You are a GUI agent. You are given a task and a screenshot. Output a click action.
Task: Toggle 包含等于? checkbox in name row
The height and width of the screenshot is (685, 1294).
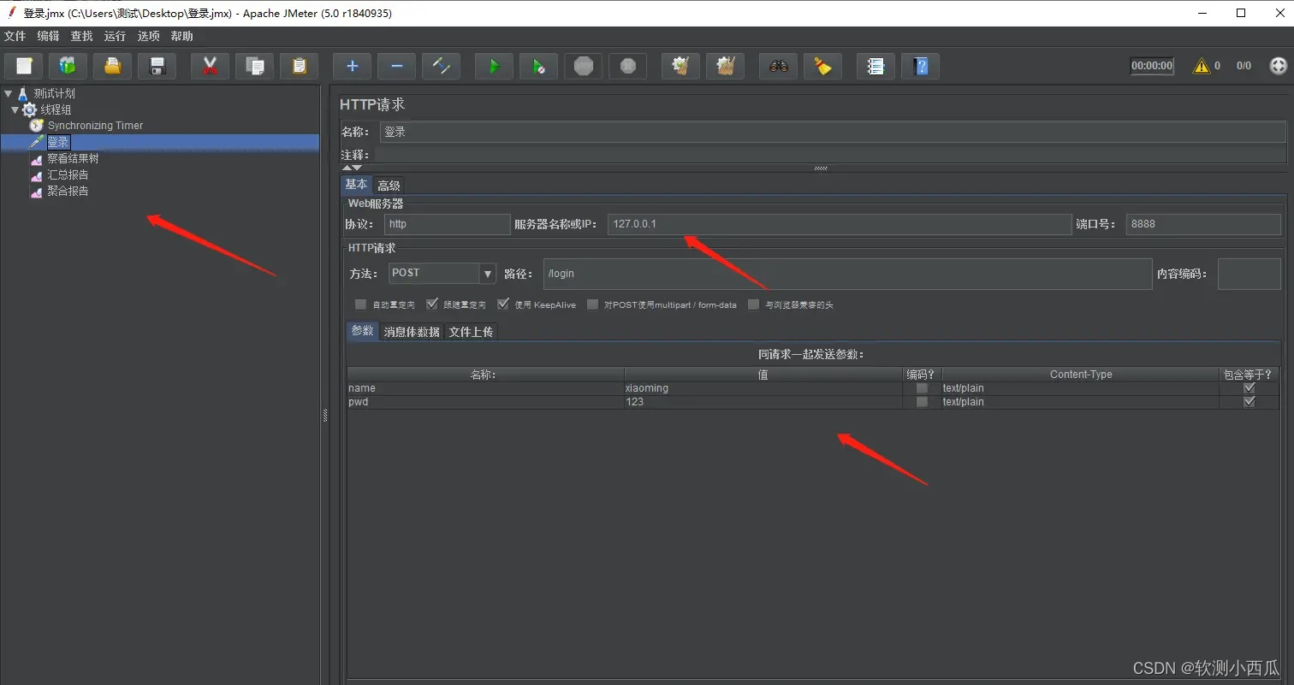1249,388
